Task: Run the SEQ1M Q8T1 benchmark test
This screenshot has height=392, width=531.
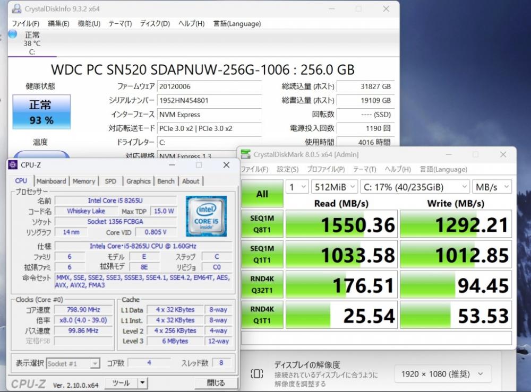Action: [x=262, y=224]
